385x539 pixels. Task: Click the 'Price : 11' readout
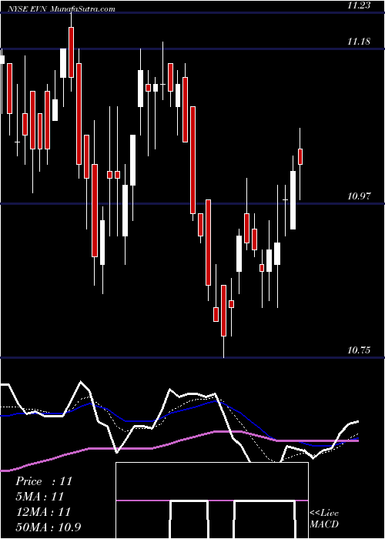[x=44, y=481]
